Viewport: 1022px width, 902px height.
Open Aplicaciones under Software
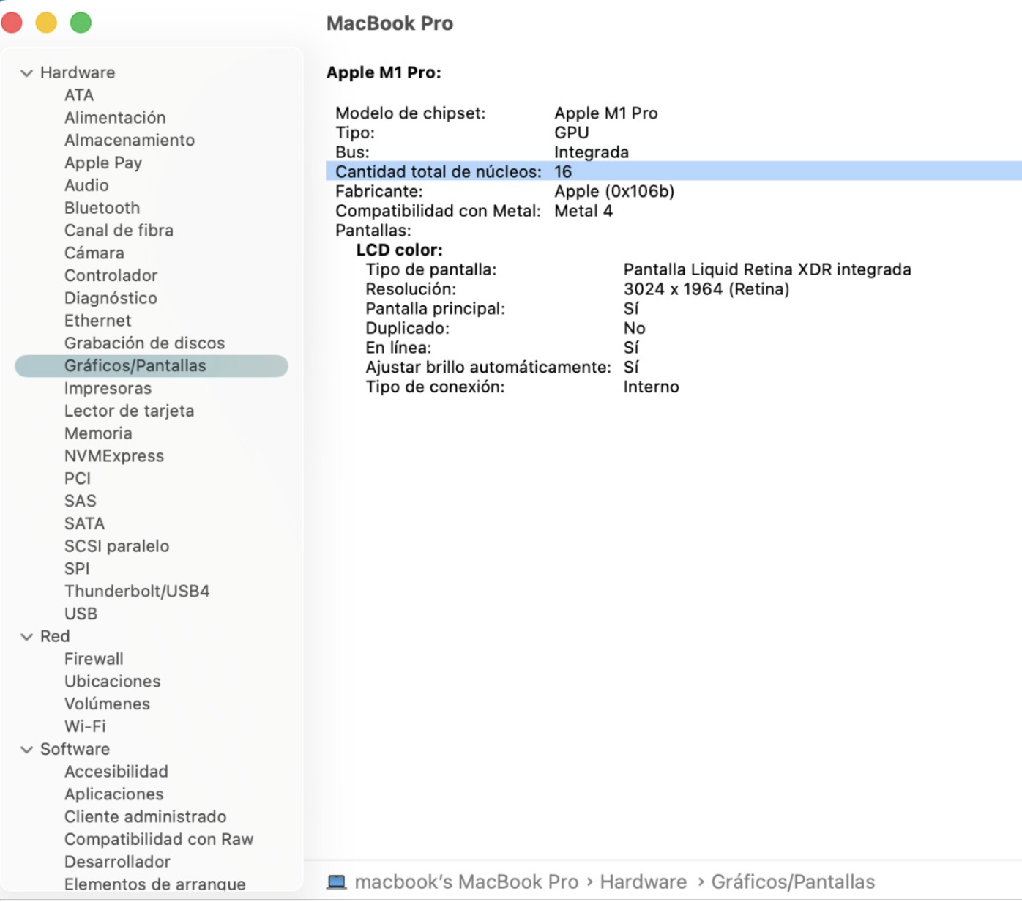(x=113, y=794)
